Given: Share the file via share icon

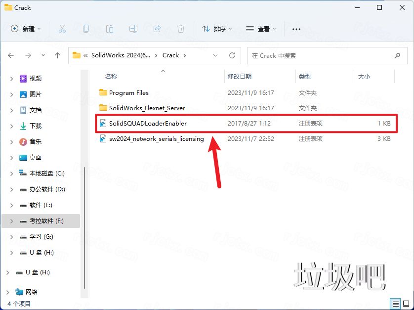Looking at the screenshot, I should coord(157,29).
